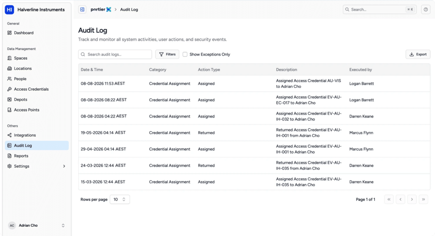This screenshot has height=236, width=435.
Task: Open Adrian Cho account switcher chevrons
Action: point(63,225)
